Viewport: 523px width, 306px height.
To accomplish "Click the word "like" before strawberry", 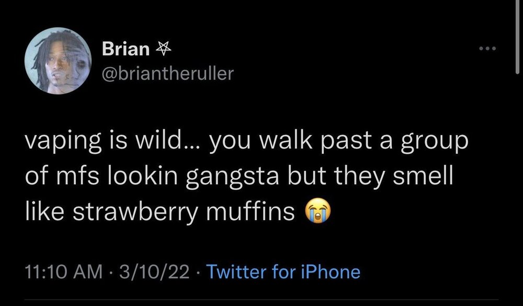I will click(42, 212).
